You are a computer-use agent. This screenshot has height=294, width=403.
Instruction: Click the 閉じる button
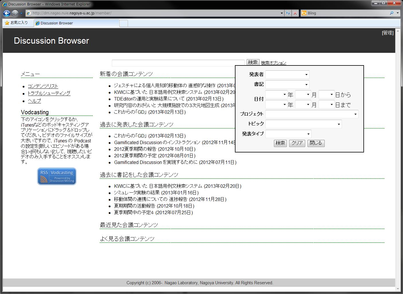click(x=316, y=143)
